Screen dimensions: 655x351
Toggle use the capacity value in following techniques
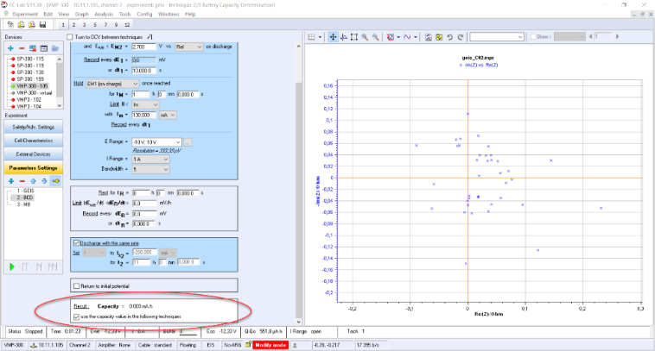76,317
